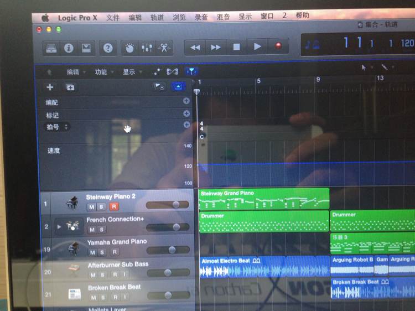The image size is (415, 311).
Task: Click the red Record button
Action: coord(278,46)
